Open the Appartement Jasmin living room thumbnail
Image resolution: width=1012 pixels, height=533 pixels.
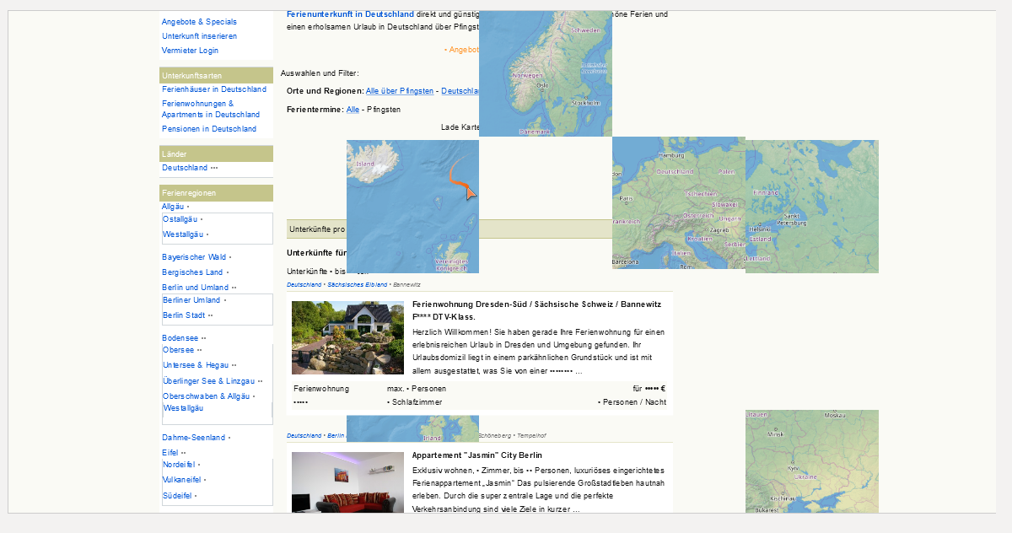coord(347,482)
